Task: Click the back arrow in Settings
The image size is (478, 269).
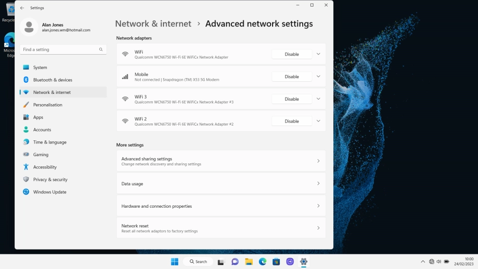Action: (x=22, y=8)
